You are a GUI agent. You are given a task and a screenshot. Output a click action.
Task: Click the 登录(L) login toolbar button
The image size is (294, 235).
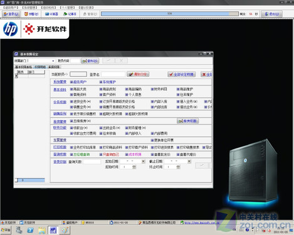11,14
